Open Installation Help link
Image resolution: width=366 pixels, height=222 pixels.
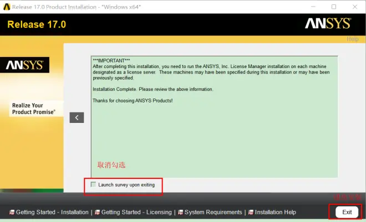275,212
